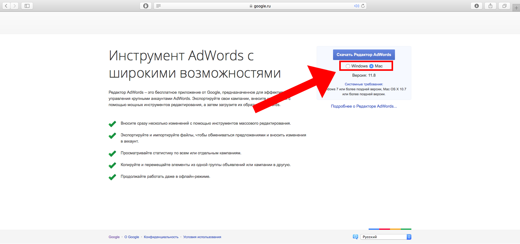Click the Скачать Редактор AdWords button
This screenshot has width=520, height=244.
click(364, 55)
